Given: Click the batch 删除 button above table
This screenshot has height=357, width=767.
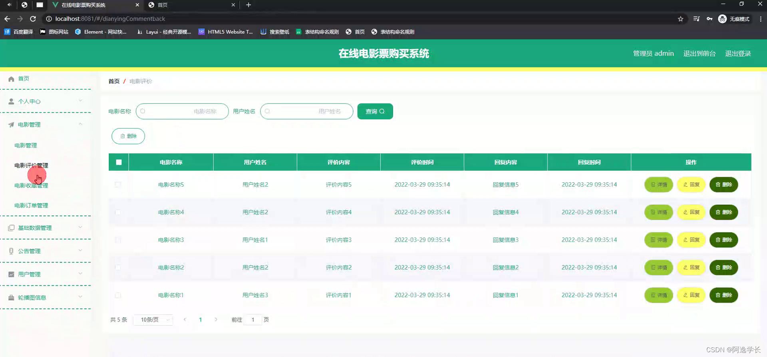Looking at the screenshot, I should click(128, 136).
